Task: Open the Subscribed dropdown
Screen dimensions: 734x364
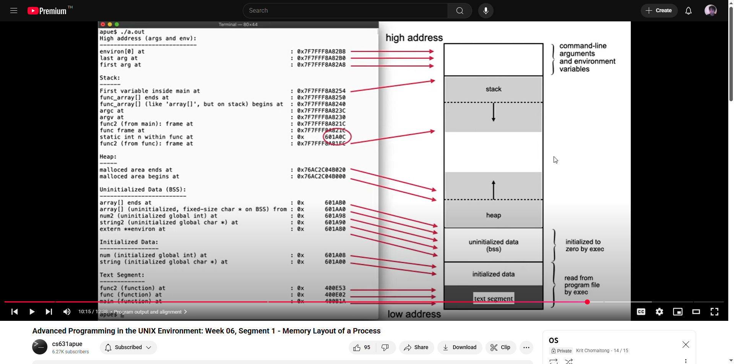Action: 128,347
